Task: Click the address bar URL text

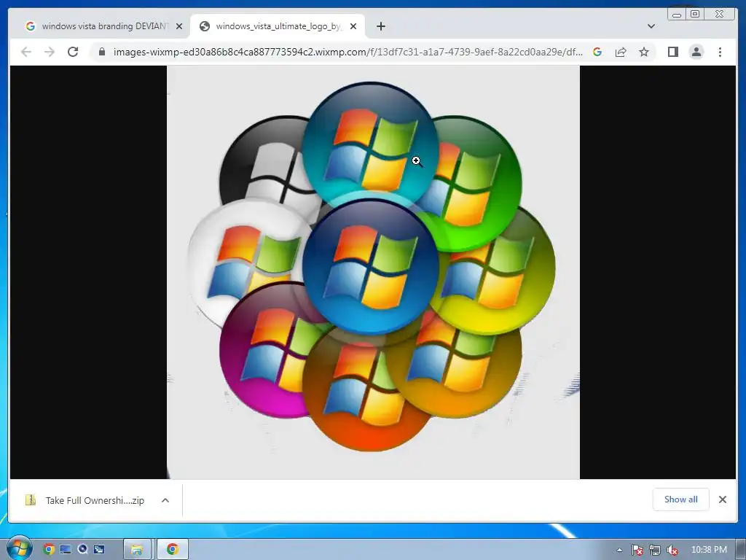Action: (x=348, y=52)
